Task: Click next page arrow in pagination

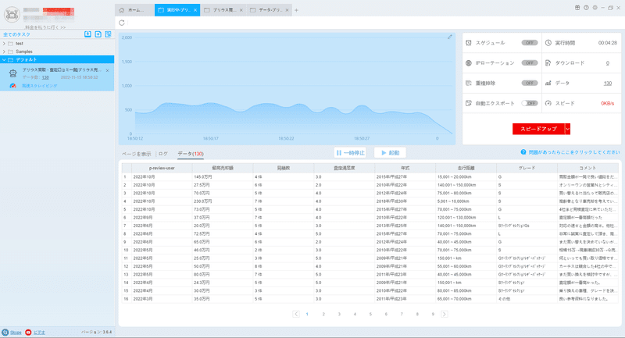Action: coord(444,314)
